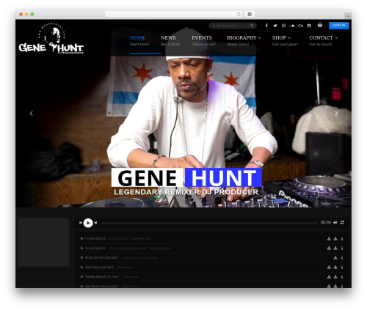Reload the page in the browser bar
This screenshot has height=310, width=367.
click(x=239, y=14)
